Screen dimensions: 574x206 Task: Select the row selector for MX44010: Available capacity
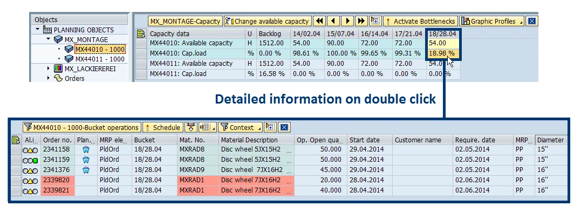[141, 43]
